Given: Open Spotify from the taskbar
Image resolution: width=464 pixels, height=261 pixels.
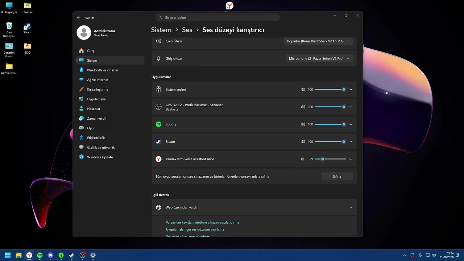Looking at the screenshot, I should (x=40, y=255).
